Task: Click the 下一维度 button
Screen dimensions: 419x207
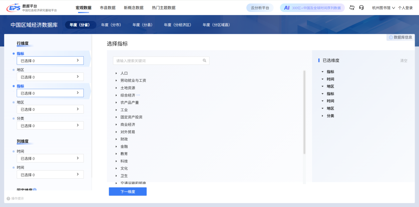Action: 128,191
